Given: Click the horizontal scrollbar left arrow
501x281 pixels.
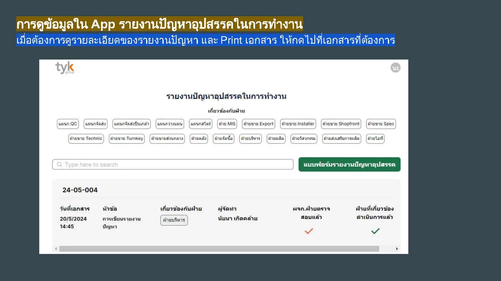Looking at the screenshot, I should pos(56,249).
